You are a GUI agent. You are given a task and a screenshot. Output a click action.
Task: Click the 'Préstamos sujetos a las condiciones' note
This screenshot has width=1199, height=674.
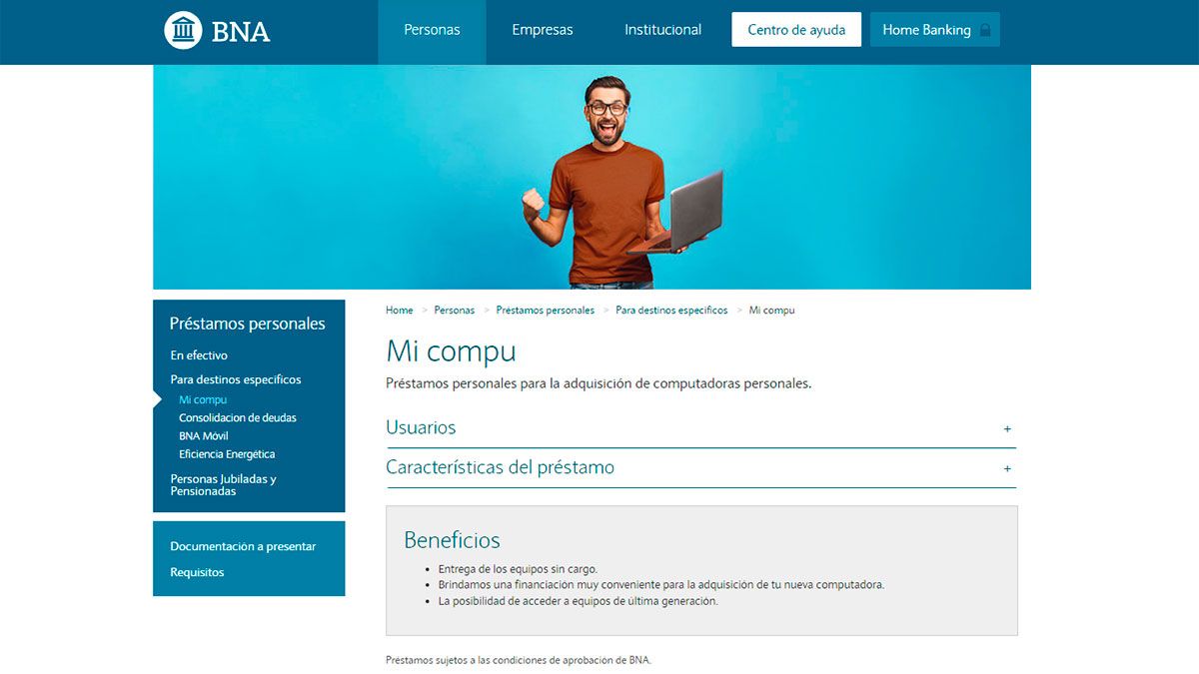(519, 660)
